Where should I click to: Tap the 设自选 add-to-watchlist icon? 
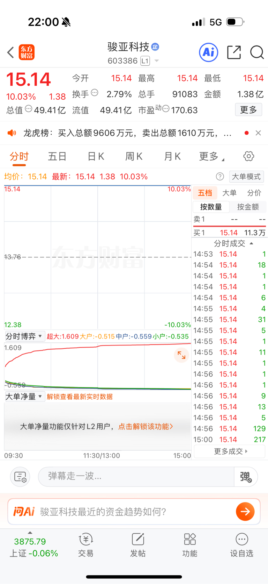(241, 545)
